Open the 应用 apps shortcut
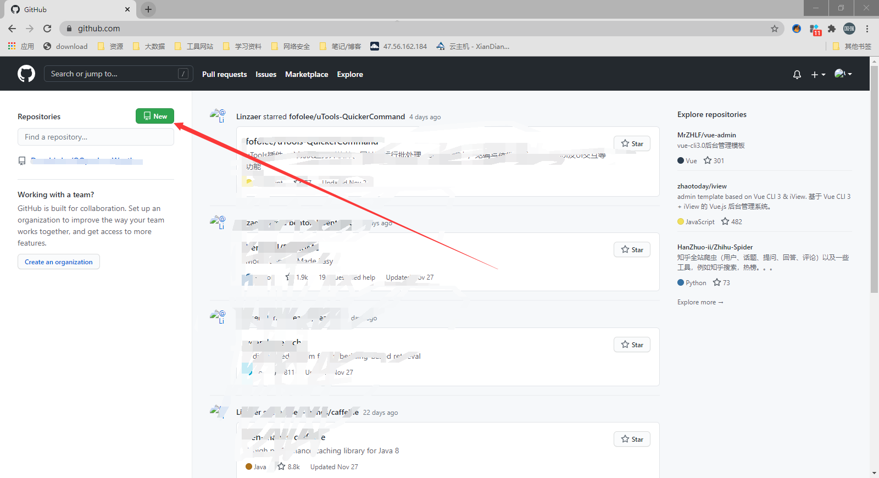 pyautogui.click(x=21, y=46)
